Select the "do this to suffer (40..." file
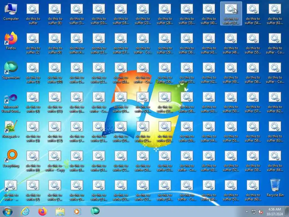The height and width of the screenshot is (217, 289). pos(209,14)
